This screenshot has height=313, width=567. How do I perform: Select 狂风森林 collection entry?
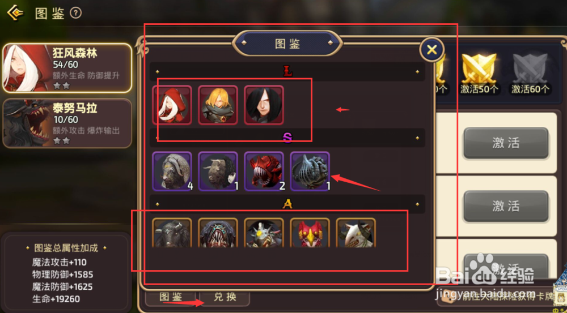(67, 68)
